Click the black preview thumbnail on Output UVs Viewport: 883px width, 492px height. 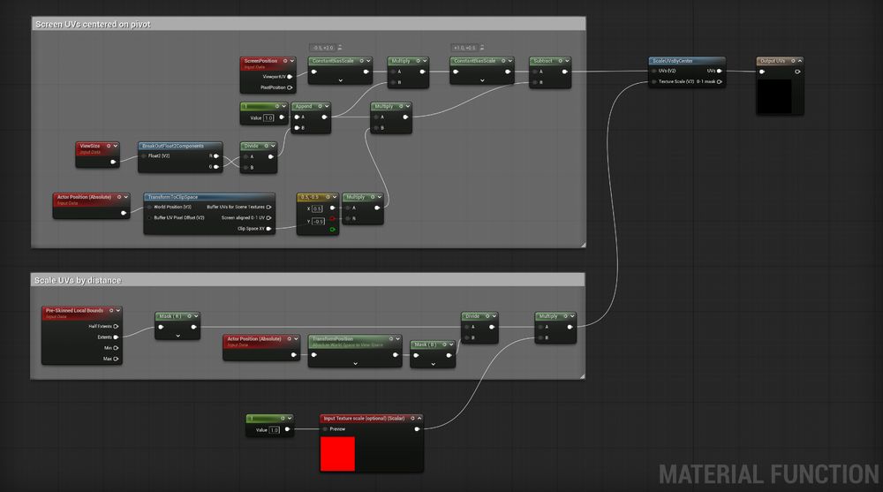[x=774, y=96]
